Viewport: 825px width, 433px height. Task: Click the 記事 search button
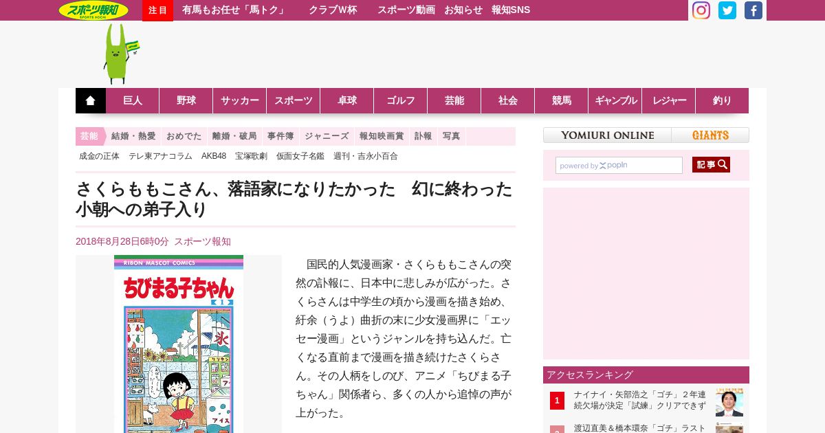(x=711, y=165)
